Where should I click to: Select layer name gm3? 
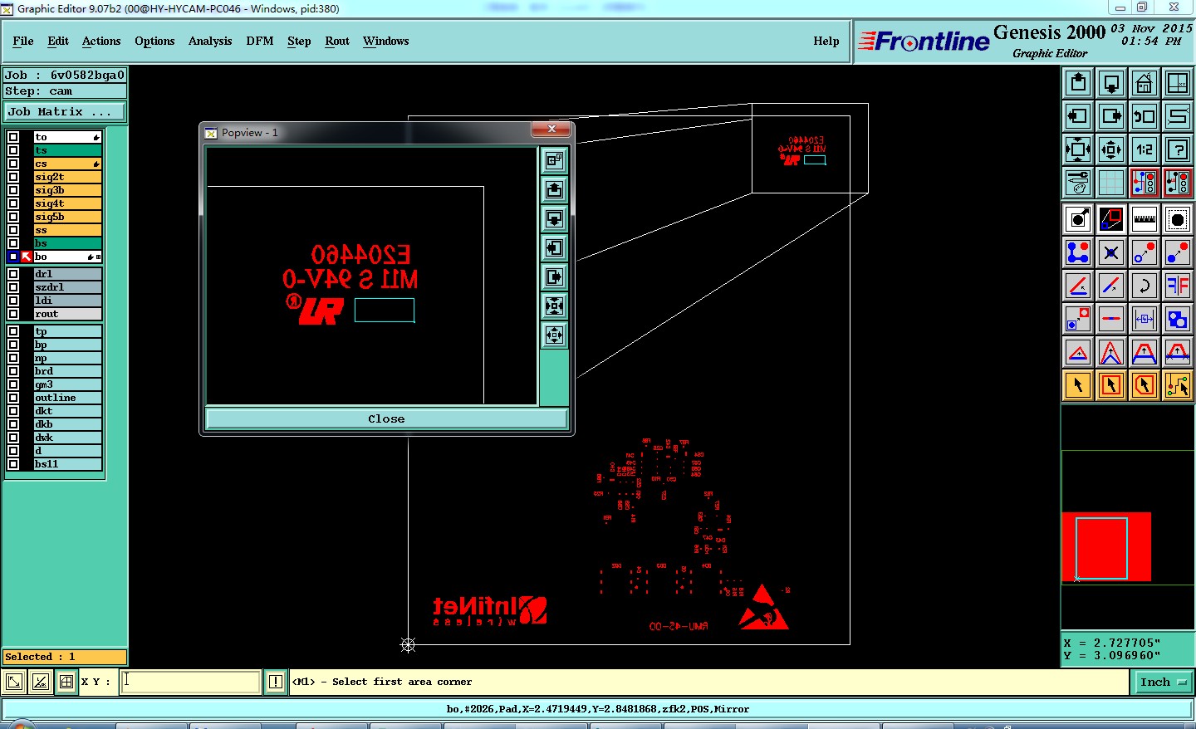(67, 384)
